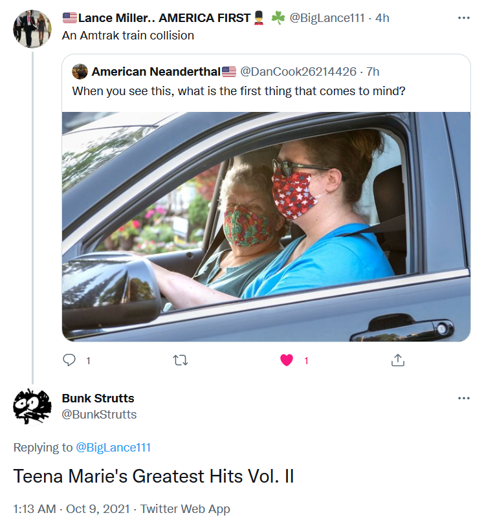Click the @BigLance111 link in Replying to

113,447
